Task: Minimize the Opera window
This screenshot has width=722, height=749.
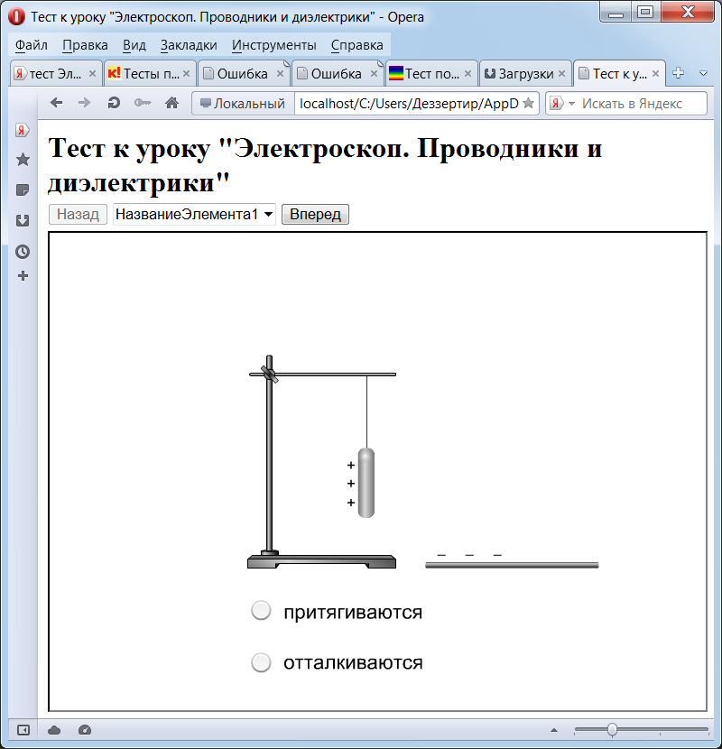Action: 616,13
